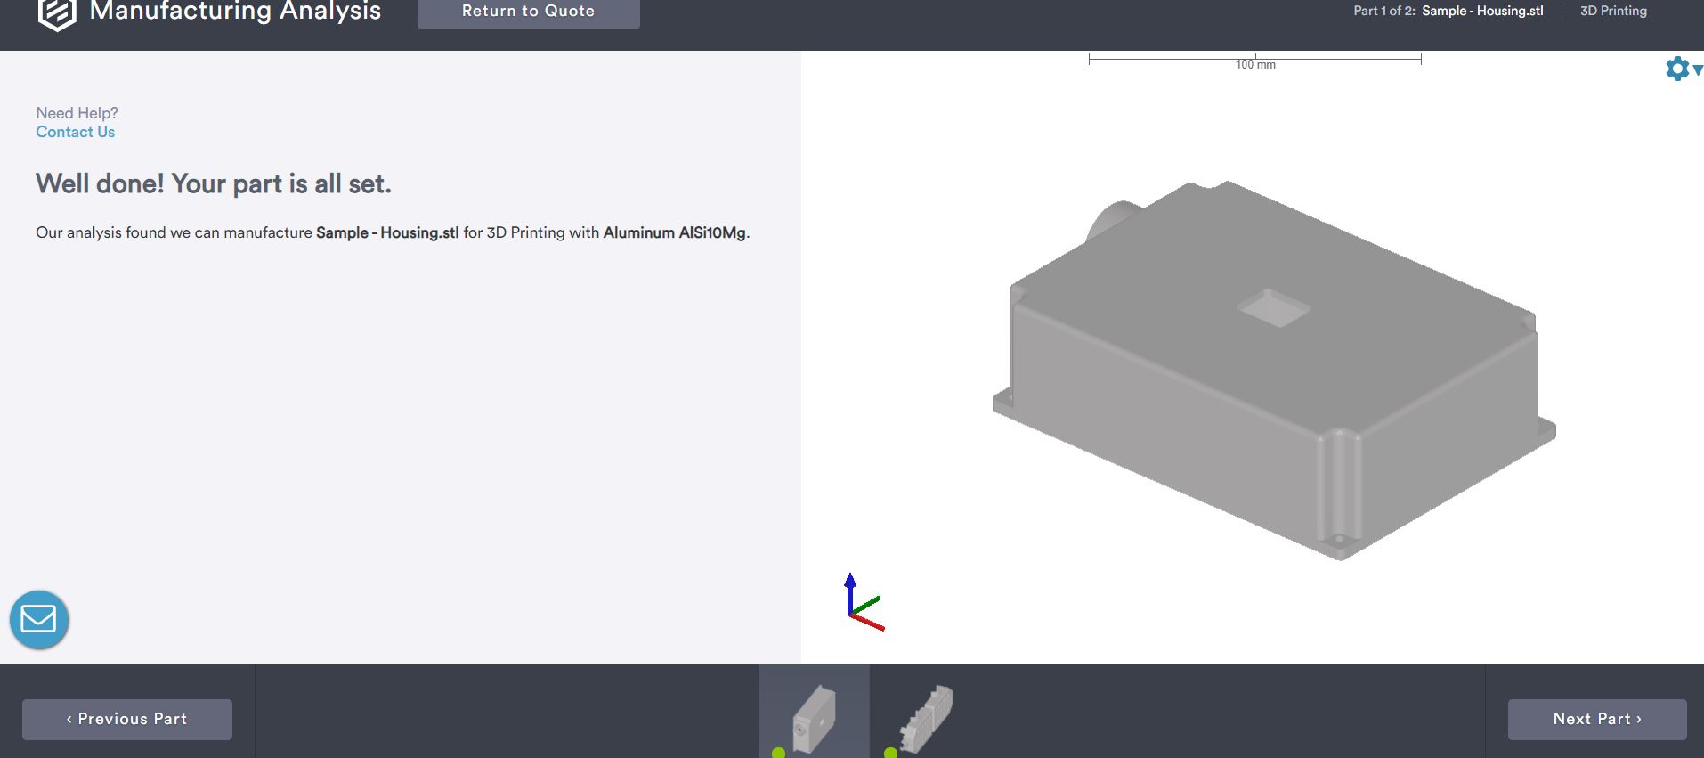Click the 3D Printing label in header
1704x758 pixels.
click(x=1613, y=11)
